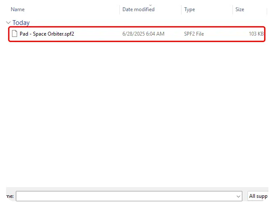Open the All supported file types filter
Viewport: 274px width, 206px height.
(x=258, y=196)
